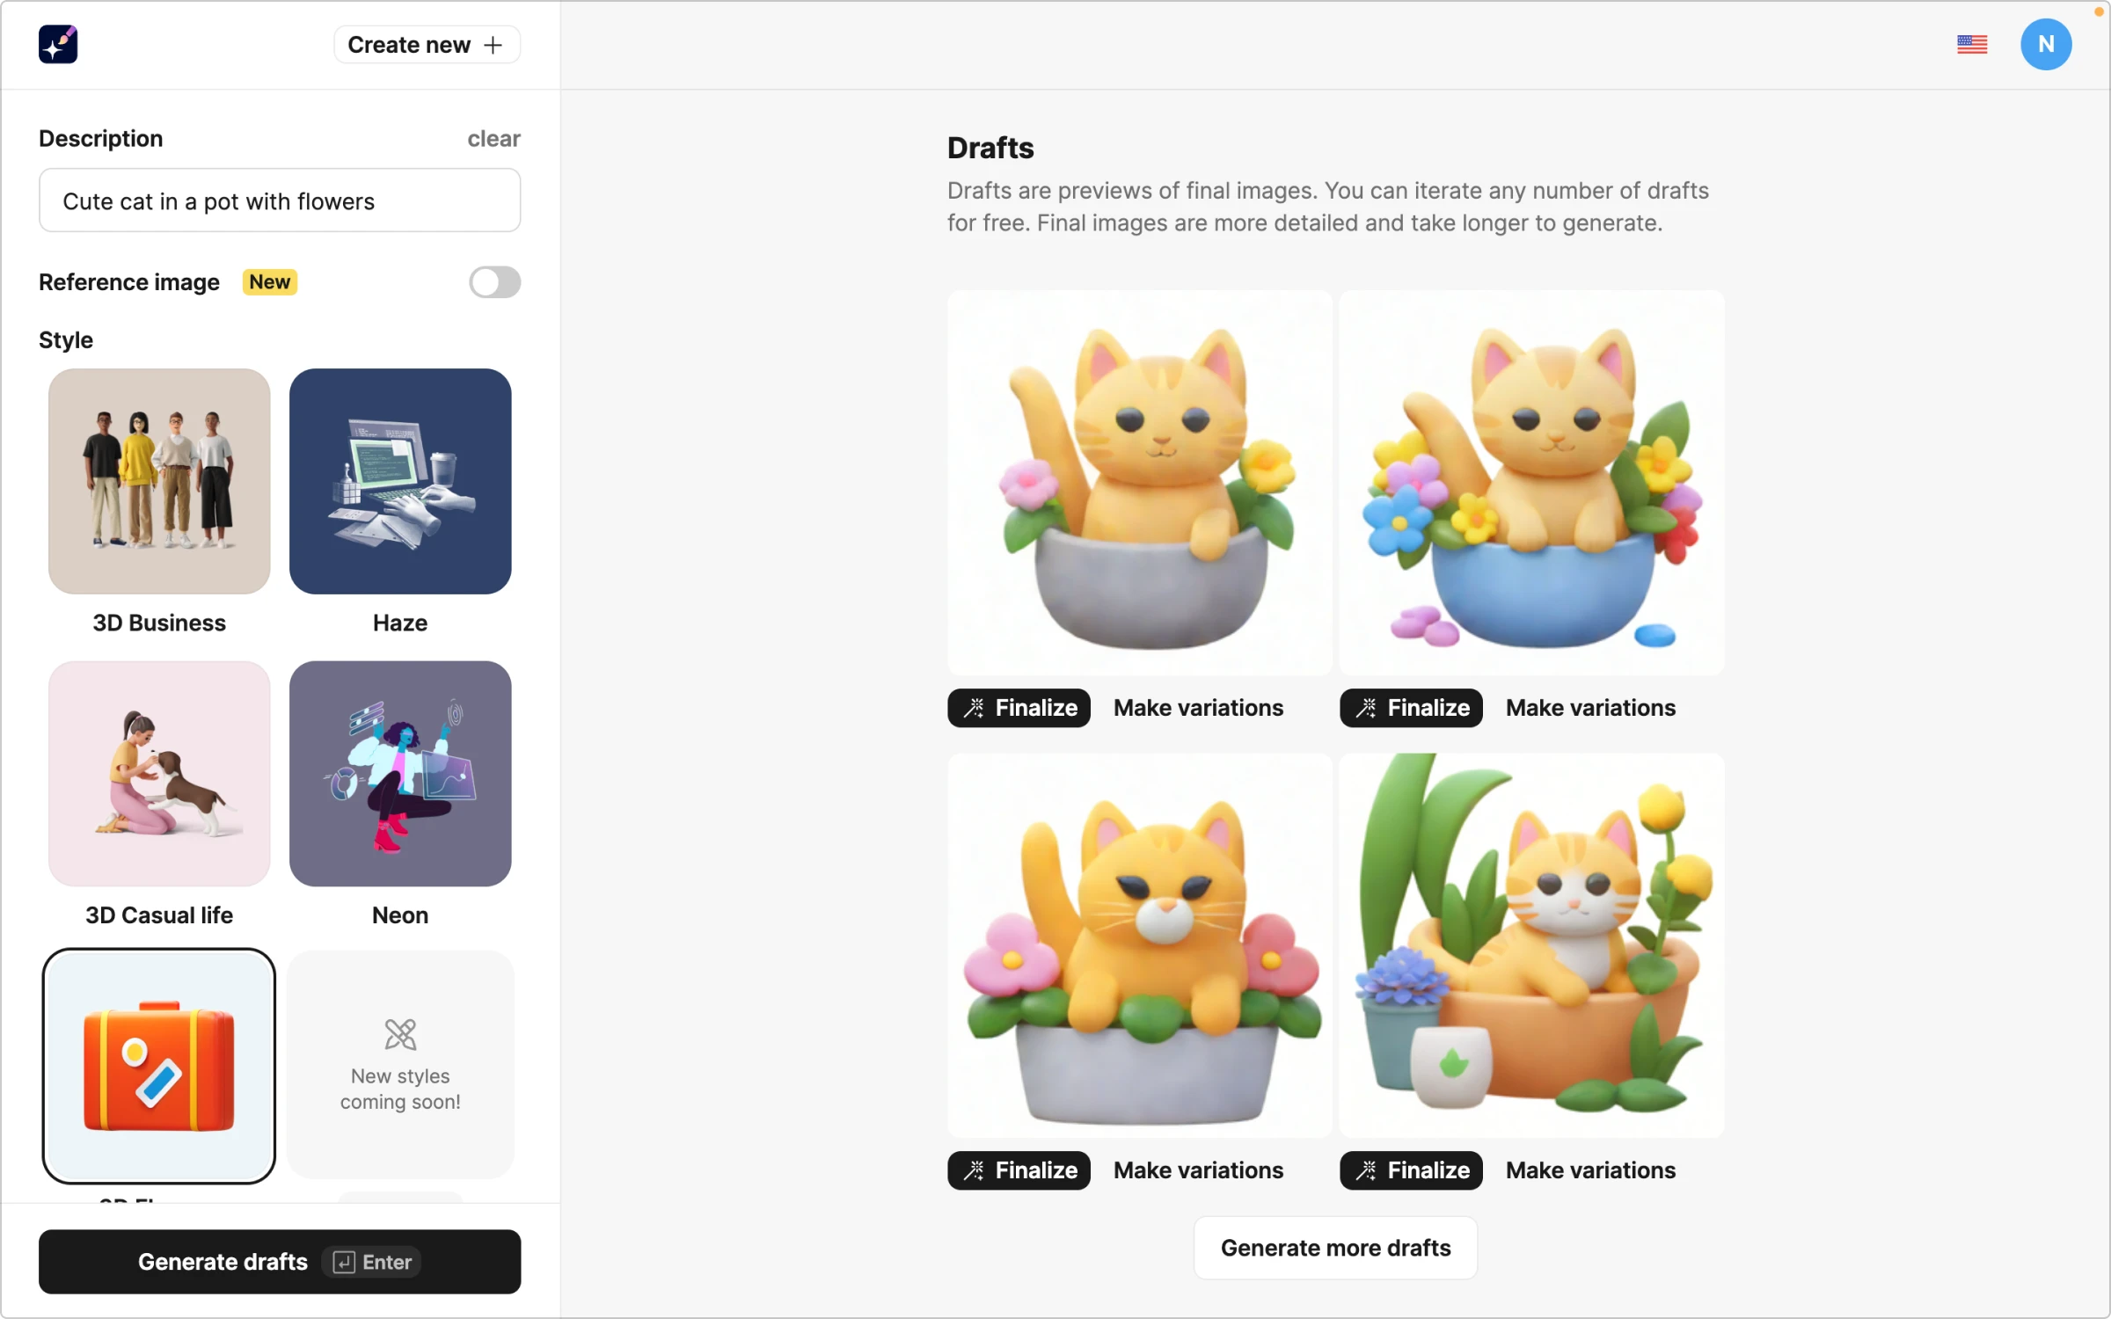Click Generate more drafts button

coord(1336,1248)
